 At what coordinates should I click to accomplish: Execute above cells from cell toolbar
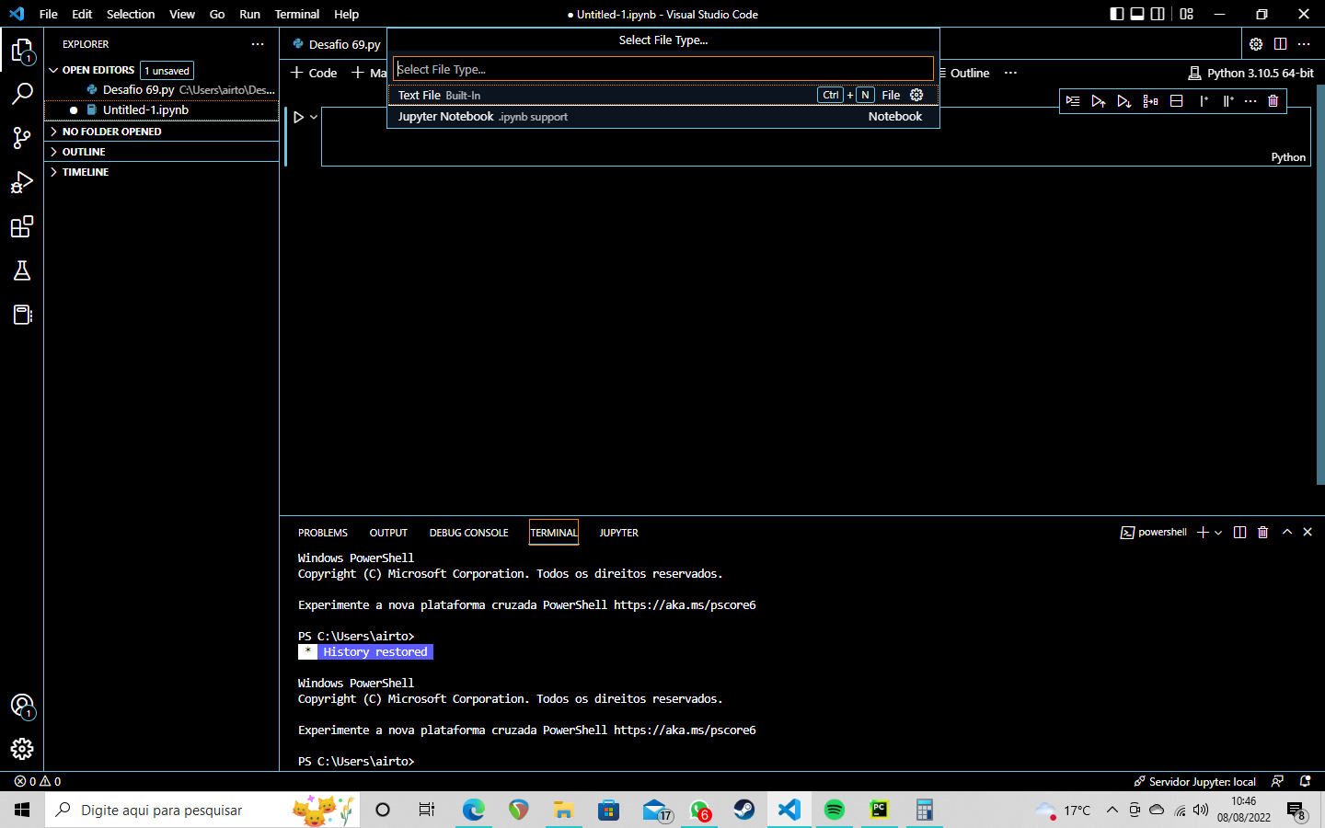1098,101
